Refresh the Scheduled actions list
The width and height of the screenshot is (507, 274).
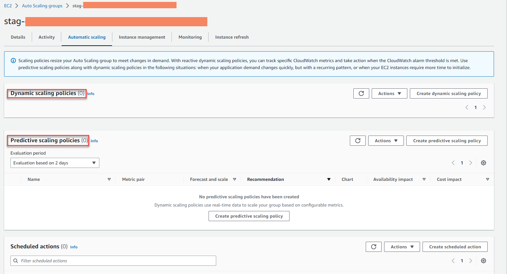374,247
